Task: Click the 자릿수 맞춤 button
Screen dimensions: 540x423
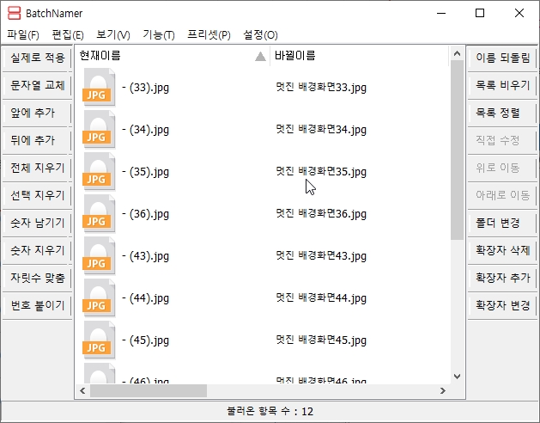Action: [37, 278]
